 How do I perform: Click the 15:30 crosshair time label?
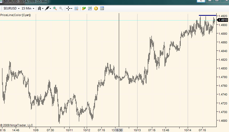(119, 130)
